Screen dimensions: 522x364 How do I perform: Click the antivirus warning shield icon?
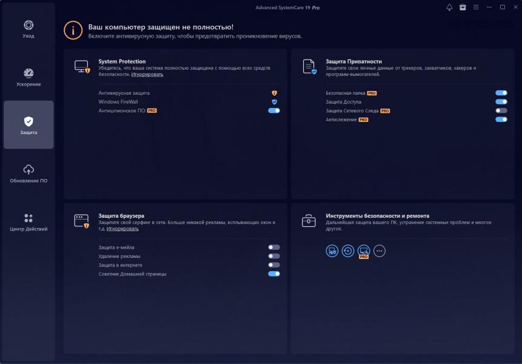[x=274, y=93]
